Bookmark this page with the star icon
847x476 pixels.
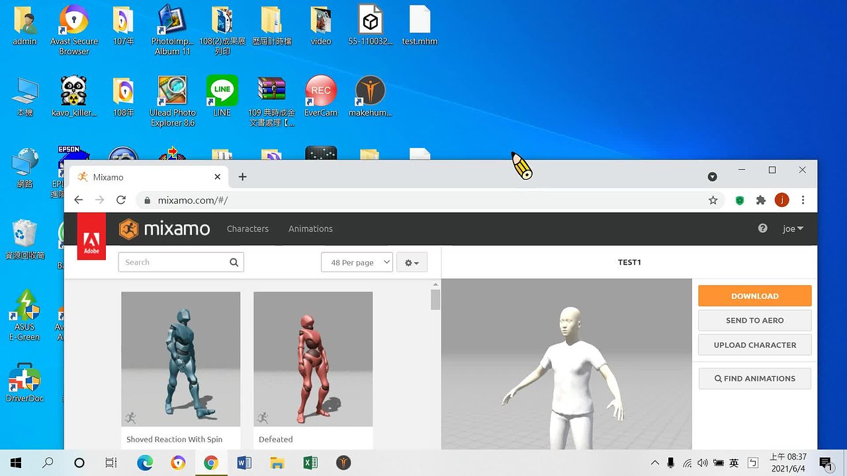(x=713, y=200)
